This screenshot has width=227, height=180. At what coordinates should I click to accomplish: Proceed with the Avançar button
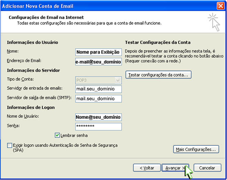pyautogui.click(x=175, y=168)
